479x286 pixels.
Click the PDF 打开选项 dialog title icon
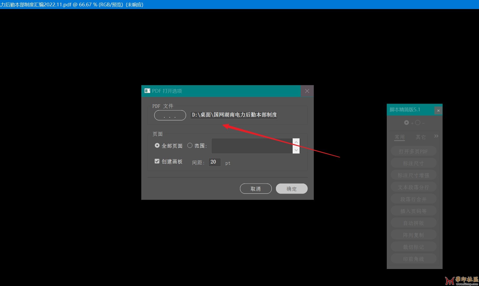[x=147, y=91]
